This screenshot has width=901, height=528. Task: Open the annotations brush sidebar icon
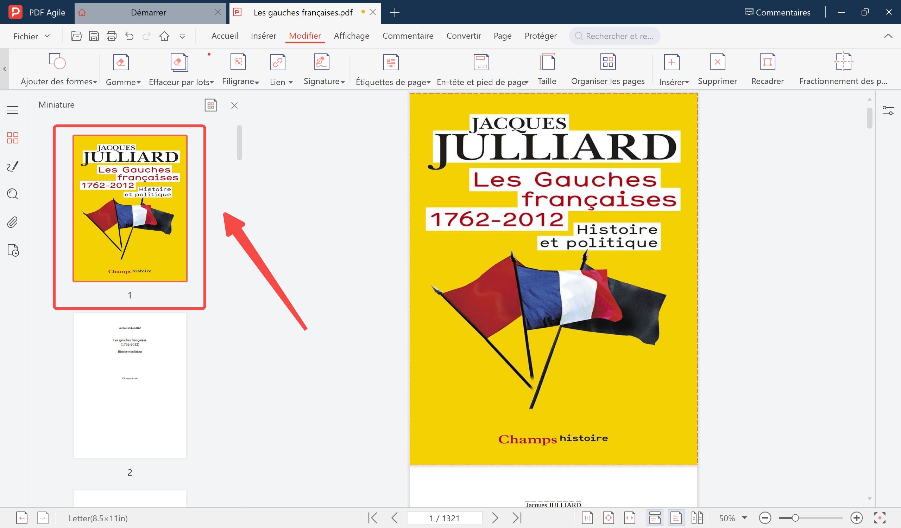[13, 166]
